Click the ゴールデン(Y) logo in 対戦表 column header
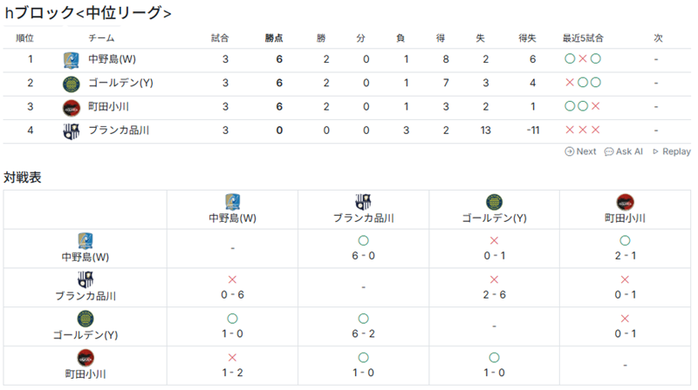 [494, 201]
